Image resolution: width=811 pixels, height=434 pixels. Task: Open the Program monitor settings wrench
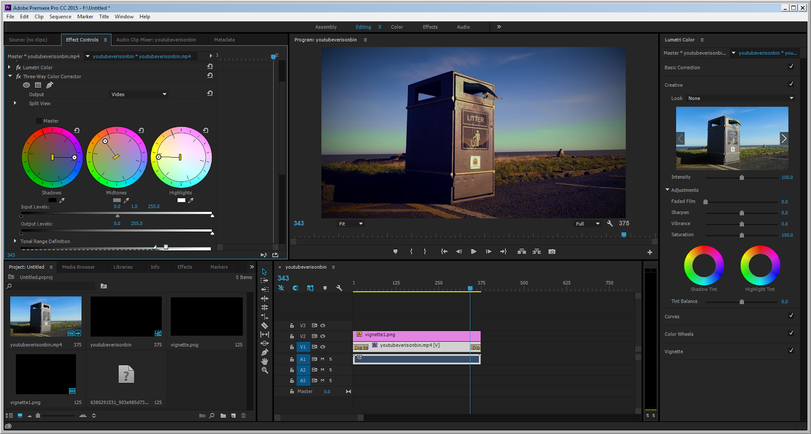point(610,224)
